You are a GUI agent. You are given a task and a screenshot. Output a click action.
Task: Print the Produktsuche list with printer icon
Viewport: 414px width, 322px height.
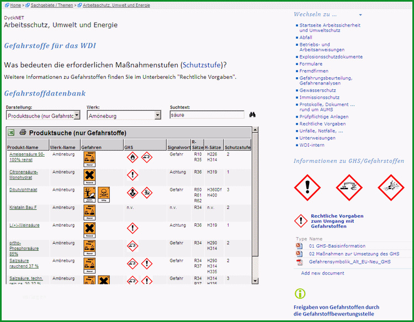coord(23,132)
